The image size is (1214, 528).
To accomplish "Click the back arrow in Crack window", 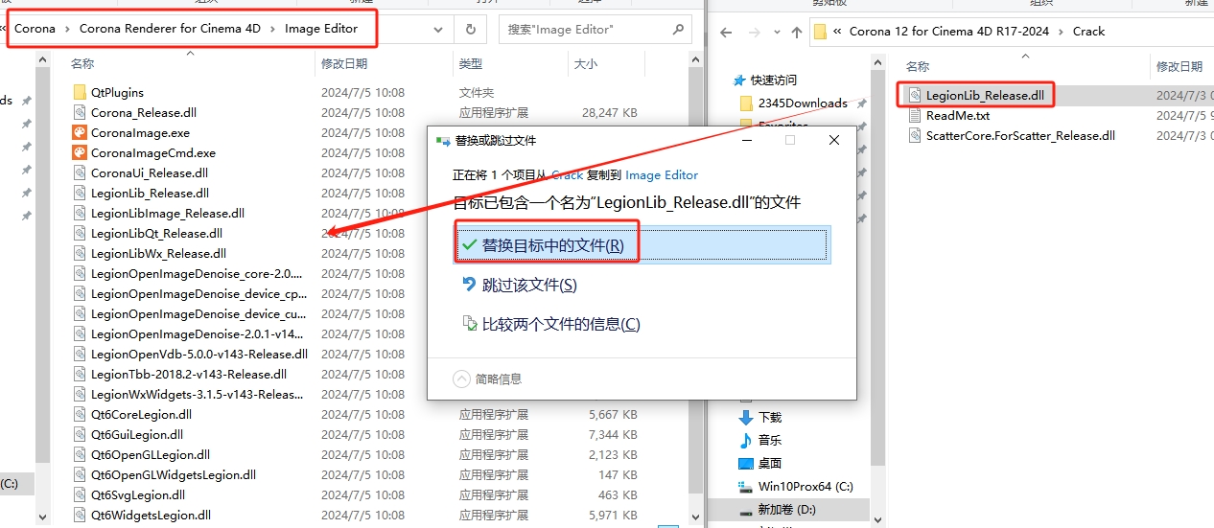I will 726,32.
